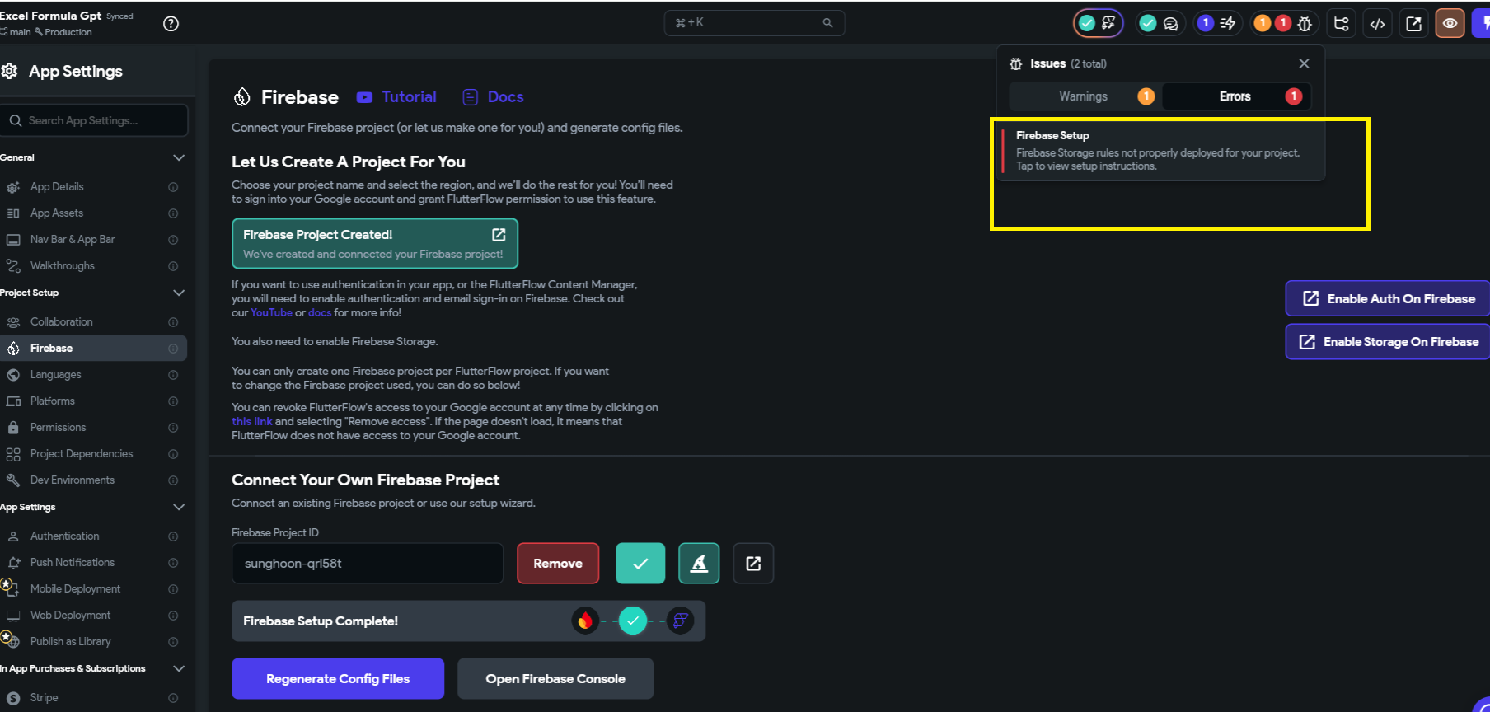Click the info icon beside Project Dependencies

click(x=173, y=454)
